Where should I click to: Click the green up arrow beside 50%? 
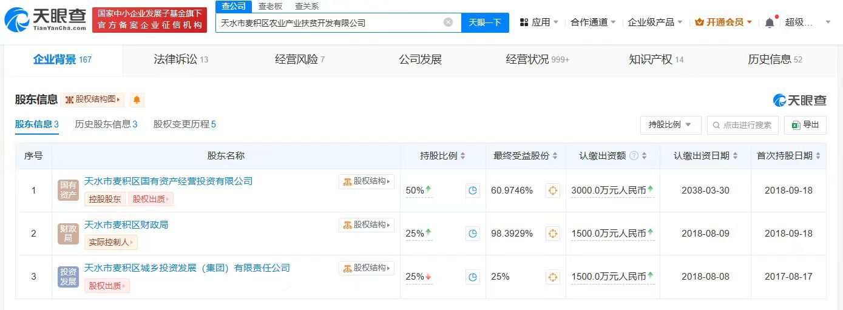(x=428, y=189)
